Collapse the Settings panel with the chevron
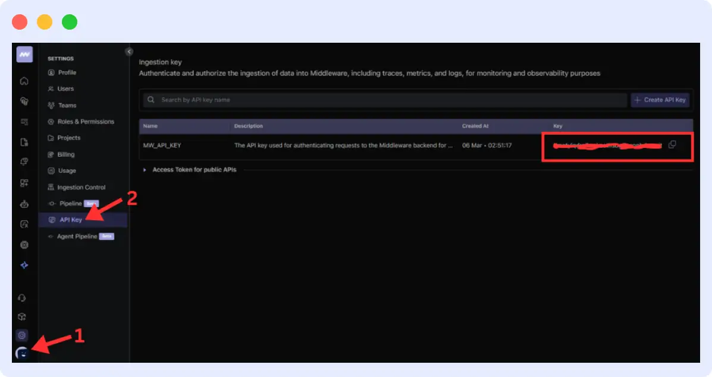Viewport: 712px width, 377px height. tap(129, 51)
